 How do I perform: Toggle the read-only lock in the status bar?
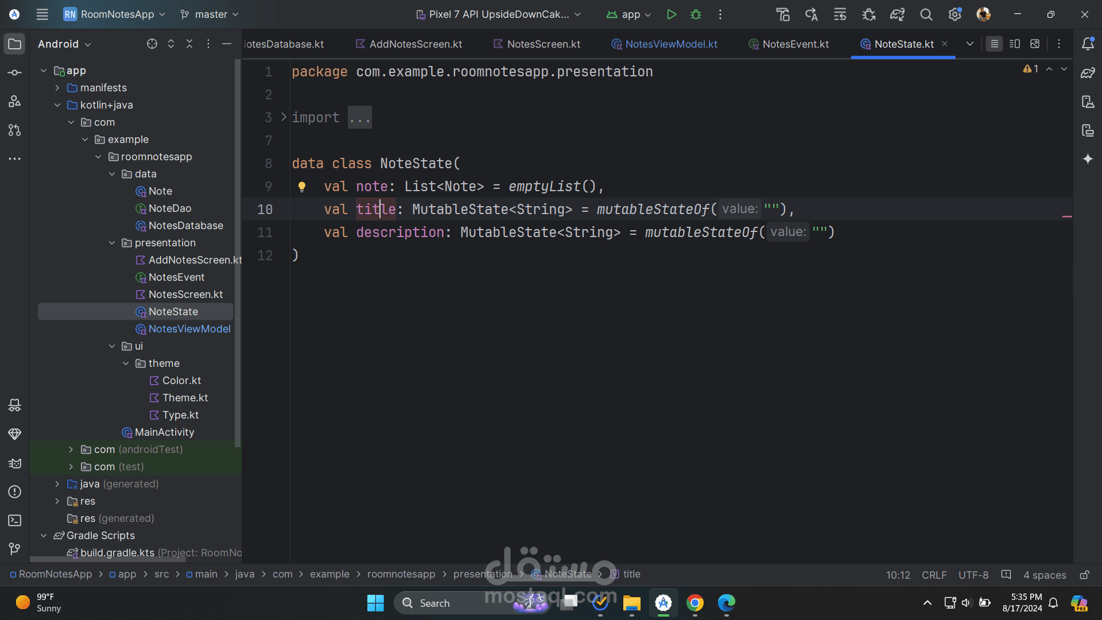pos(1084,575)
